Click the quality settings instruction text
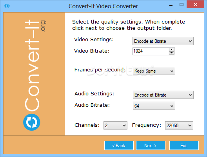 click(129, 25)
